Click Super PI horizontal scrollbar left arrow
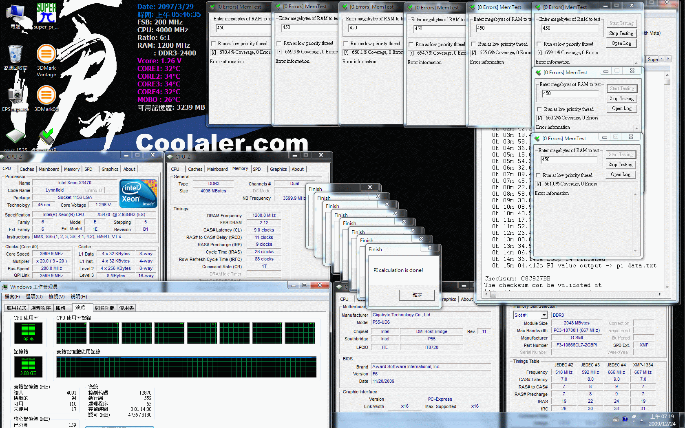 pyautogui.click(x=486, y=294)
